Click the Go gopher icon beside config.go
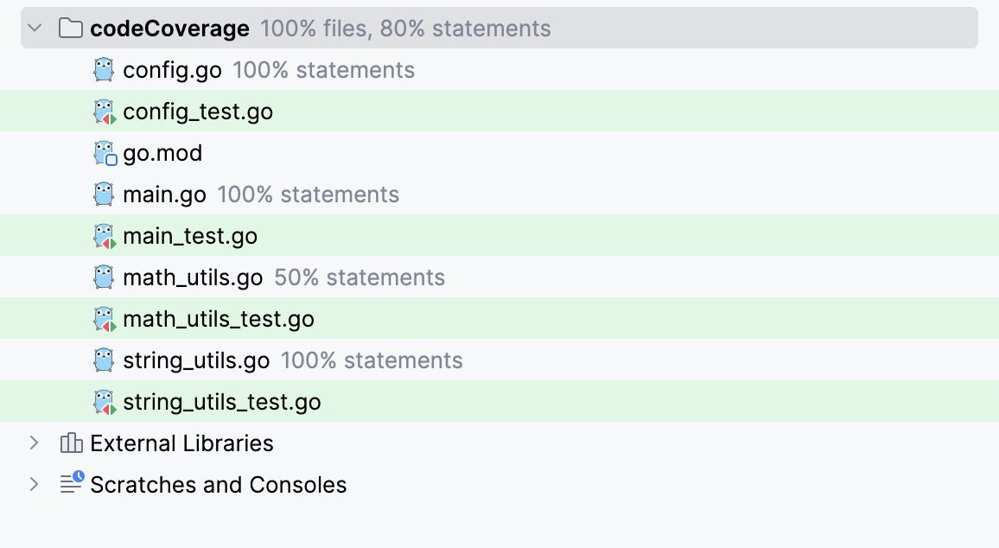This screenshot has height=548, width=999. 103,69
